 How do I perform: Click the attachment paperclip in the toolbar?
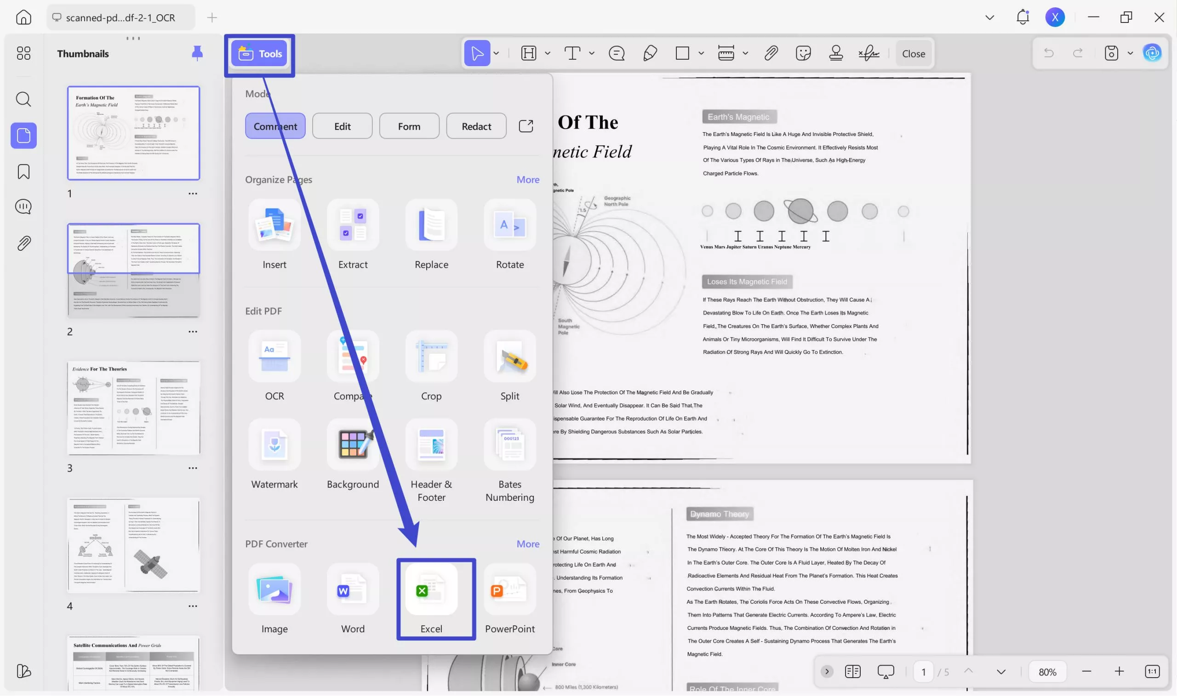pos(771,53)
